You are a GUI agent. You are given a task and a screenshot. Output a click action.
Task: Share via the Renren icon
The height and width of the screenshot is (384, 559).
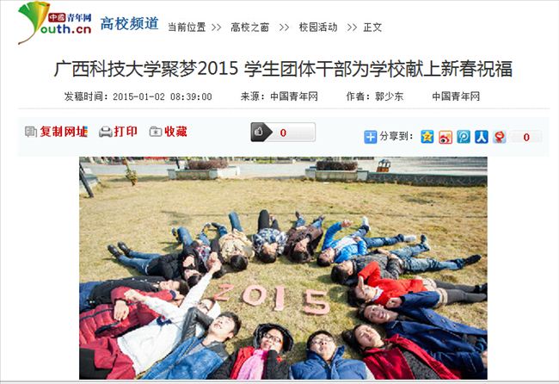click(x=482, y=137)
